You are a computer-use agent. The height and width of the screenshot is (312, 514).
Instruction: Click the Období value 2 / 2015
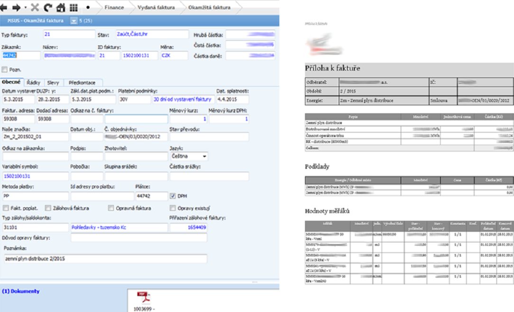pyautogui.click(x=348, y=91)
